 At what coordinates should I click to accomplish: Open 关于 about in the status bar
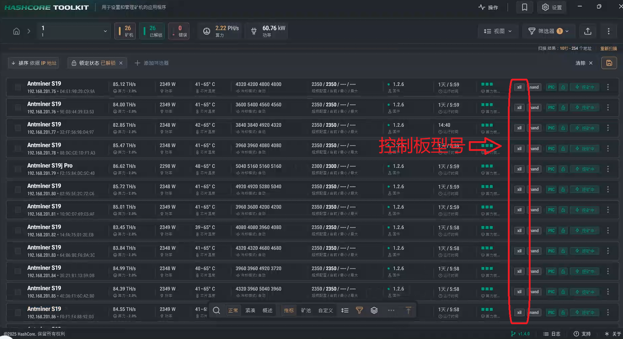[x=613, y=334]
